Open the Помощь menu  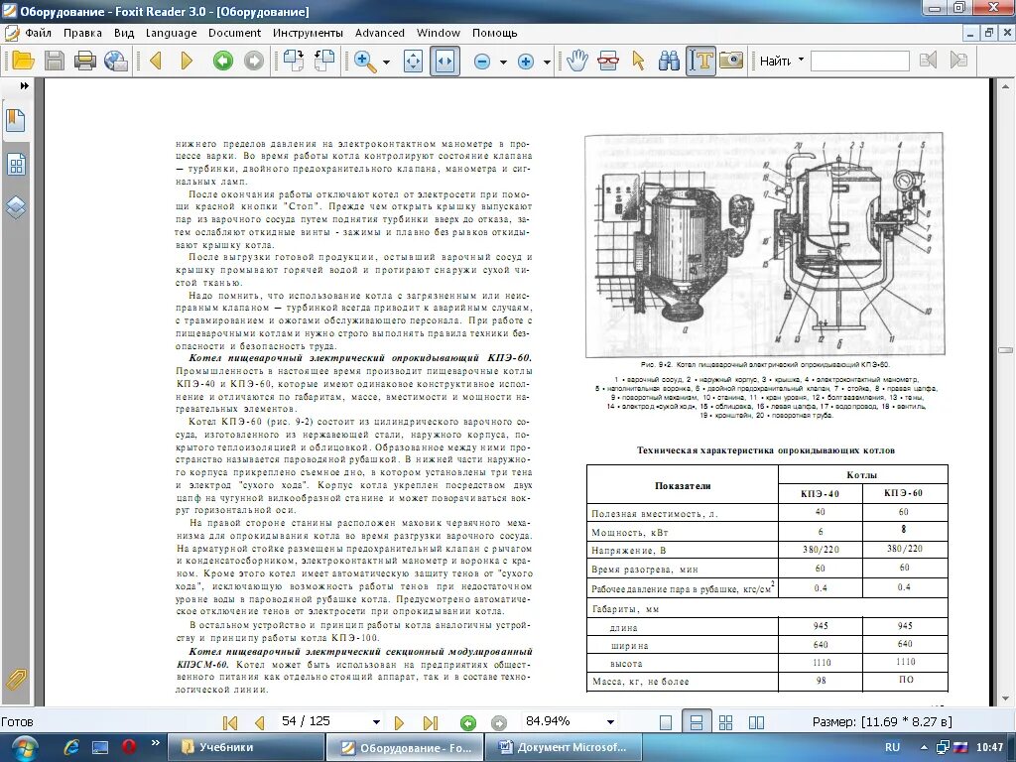[494, 33]
